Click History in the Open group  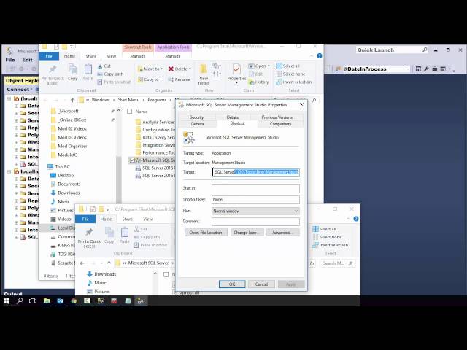click(258, 82)
